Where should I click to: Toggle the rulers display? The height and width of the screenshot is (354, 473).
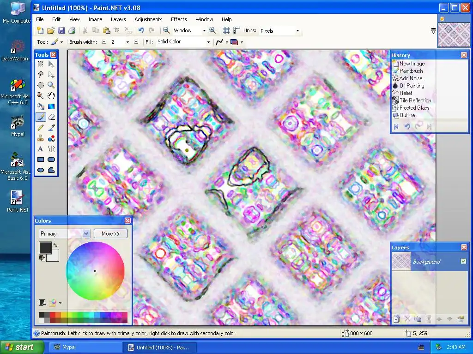click(x=237, y=30)
